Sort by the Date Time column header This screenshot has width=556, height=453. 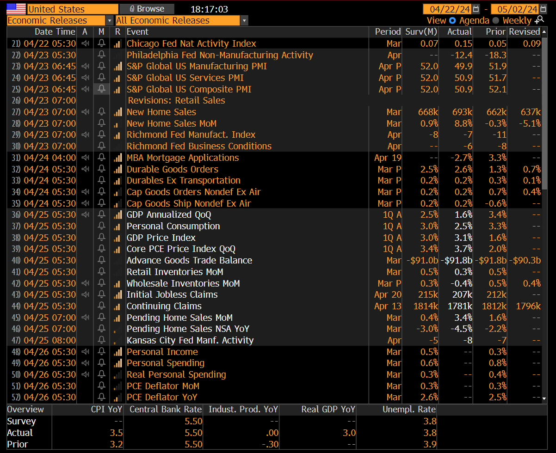pyautogui.click(x=55, y=32)
